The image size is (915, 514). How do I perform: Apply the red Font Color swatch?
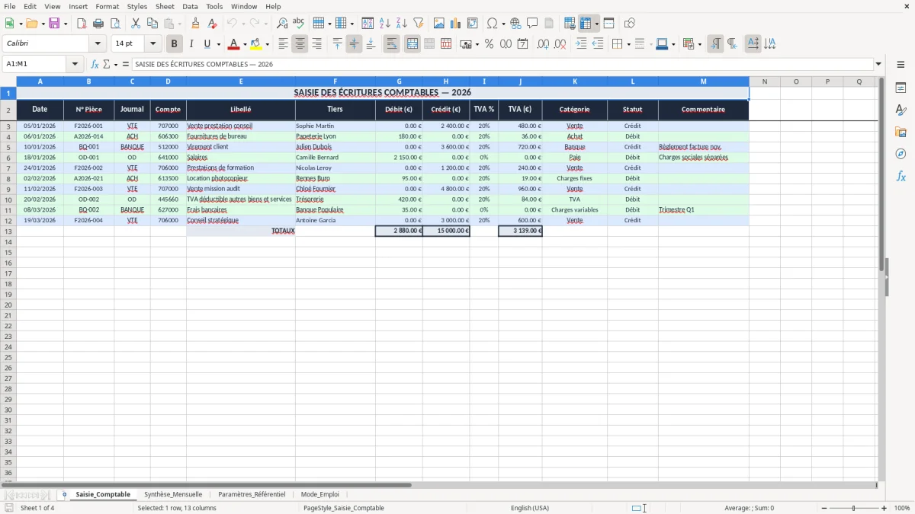(234, 44)
